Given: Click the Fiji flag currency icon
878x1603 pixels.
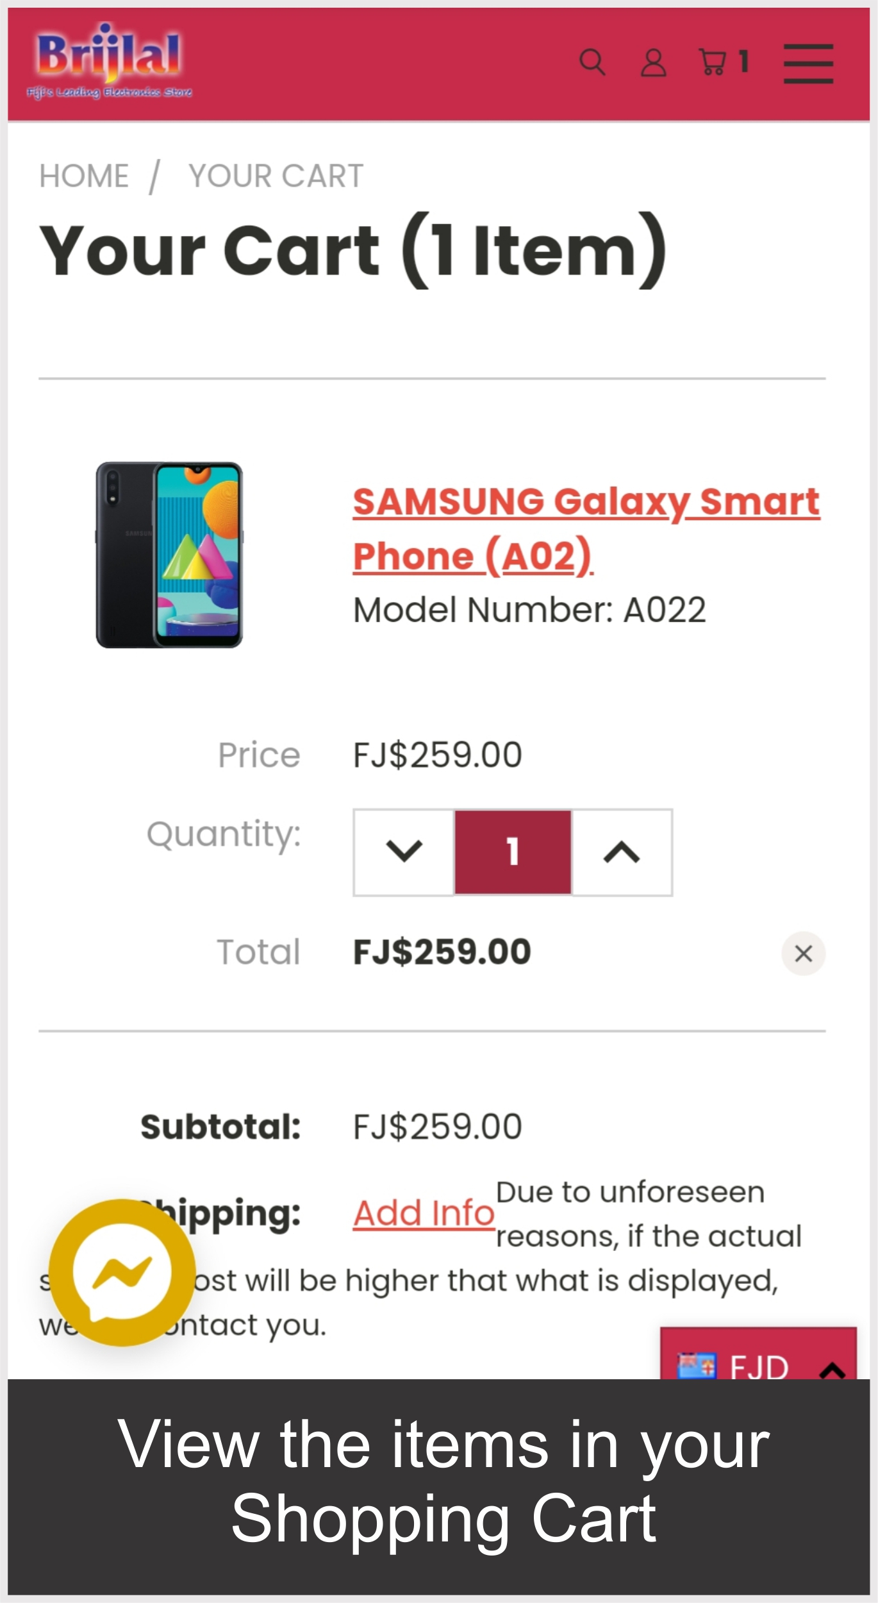Looking at the screenshot, I should [x=696, y=1366].
